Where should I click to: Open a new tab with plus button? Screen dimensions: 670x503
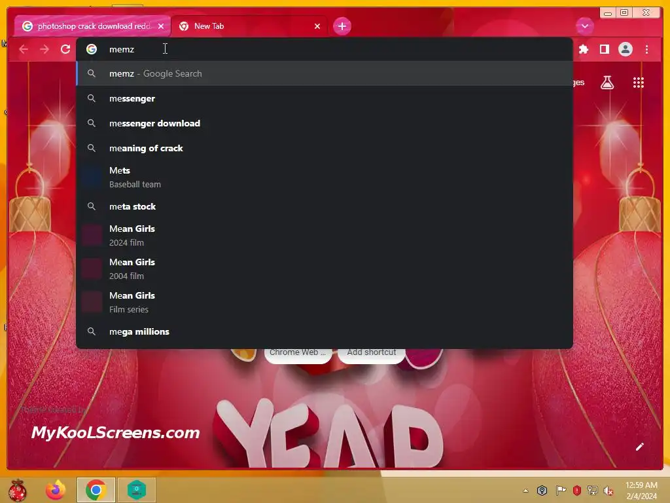click(342, 26)
